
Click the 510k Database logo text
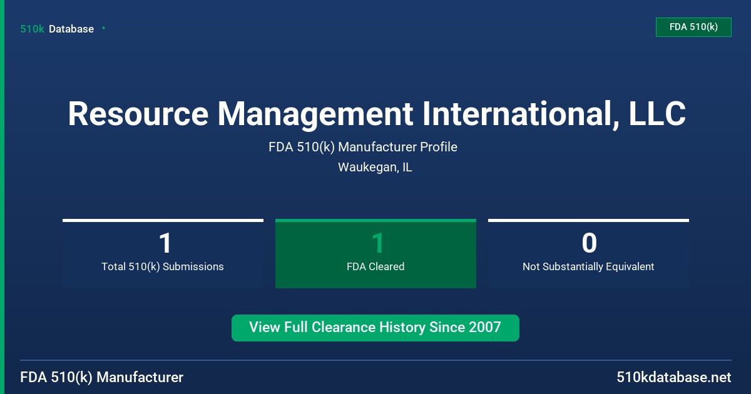point(57,29)
